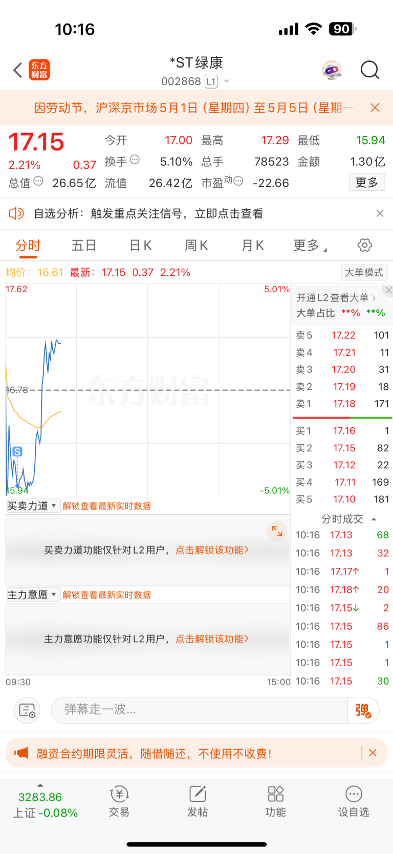Viewport: 393px width, 854px height.
Task: Read the labor day market closure notice
Action: pos(194,107)
